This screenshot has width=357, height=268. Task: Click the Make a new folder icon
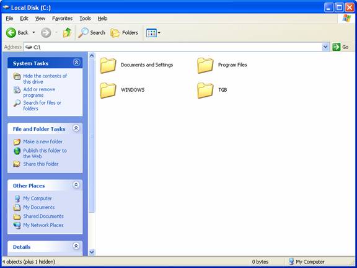(17, 142)
